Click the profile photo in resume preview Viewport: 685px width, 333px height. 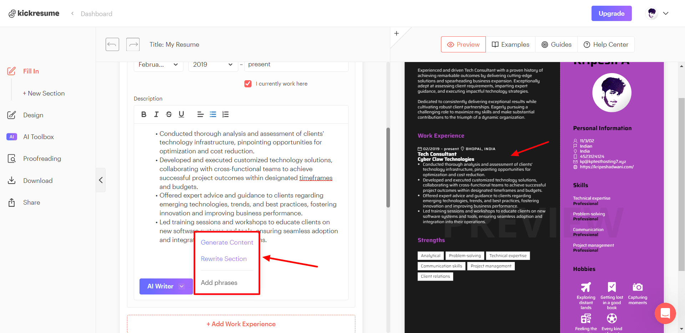(x=612, y=93)
